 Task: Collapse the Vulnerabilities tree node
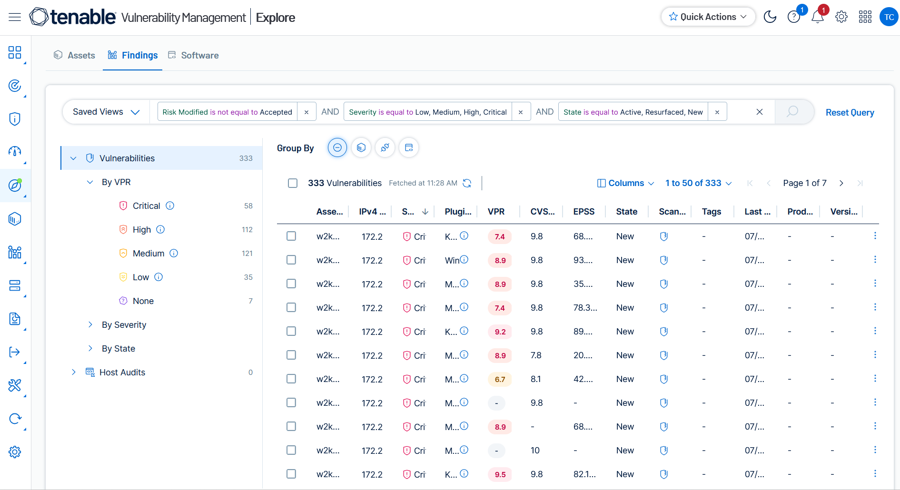pos(73,158)
